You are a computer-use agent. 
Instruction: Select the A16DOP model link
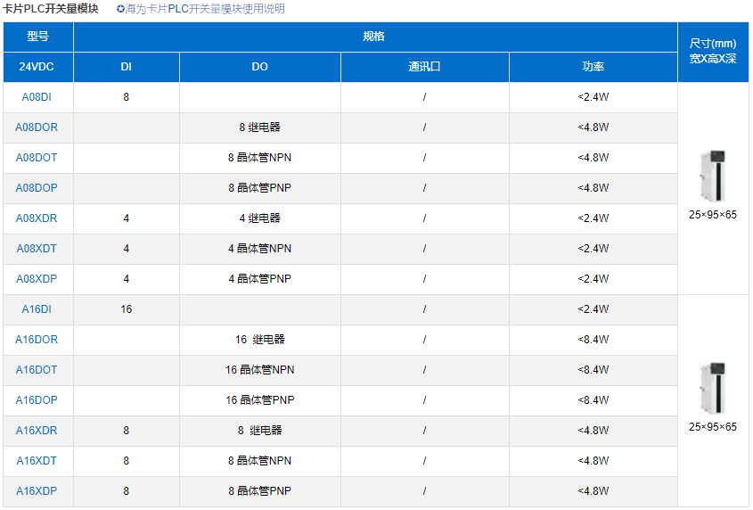[37, 400]
